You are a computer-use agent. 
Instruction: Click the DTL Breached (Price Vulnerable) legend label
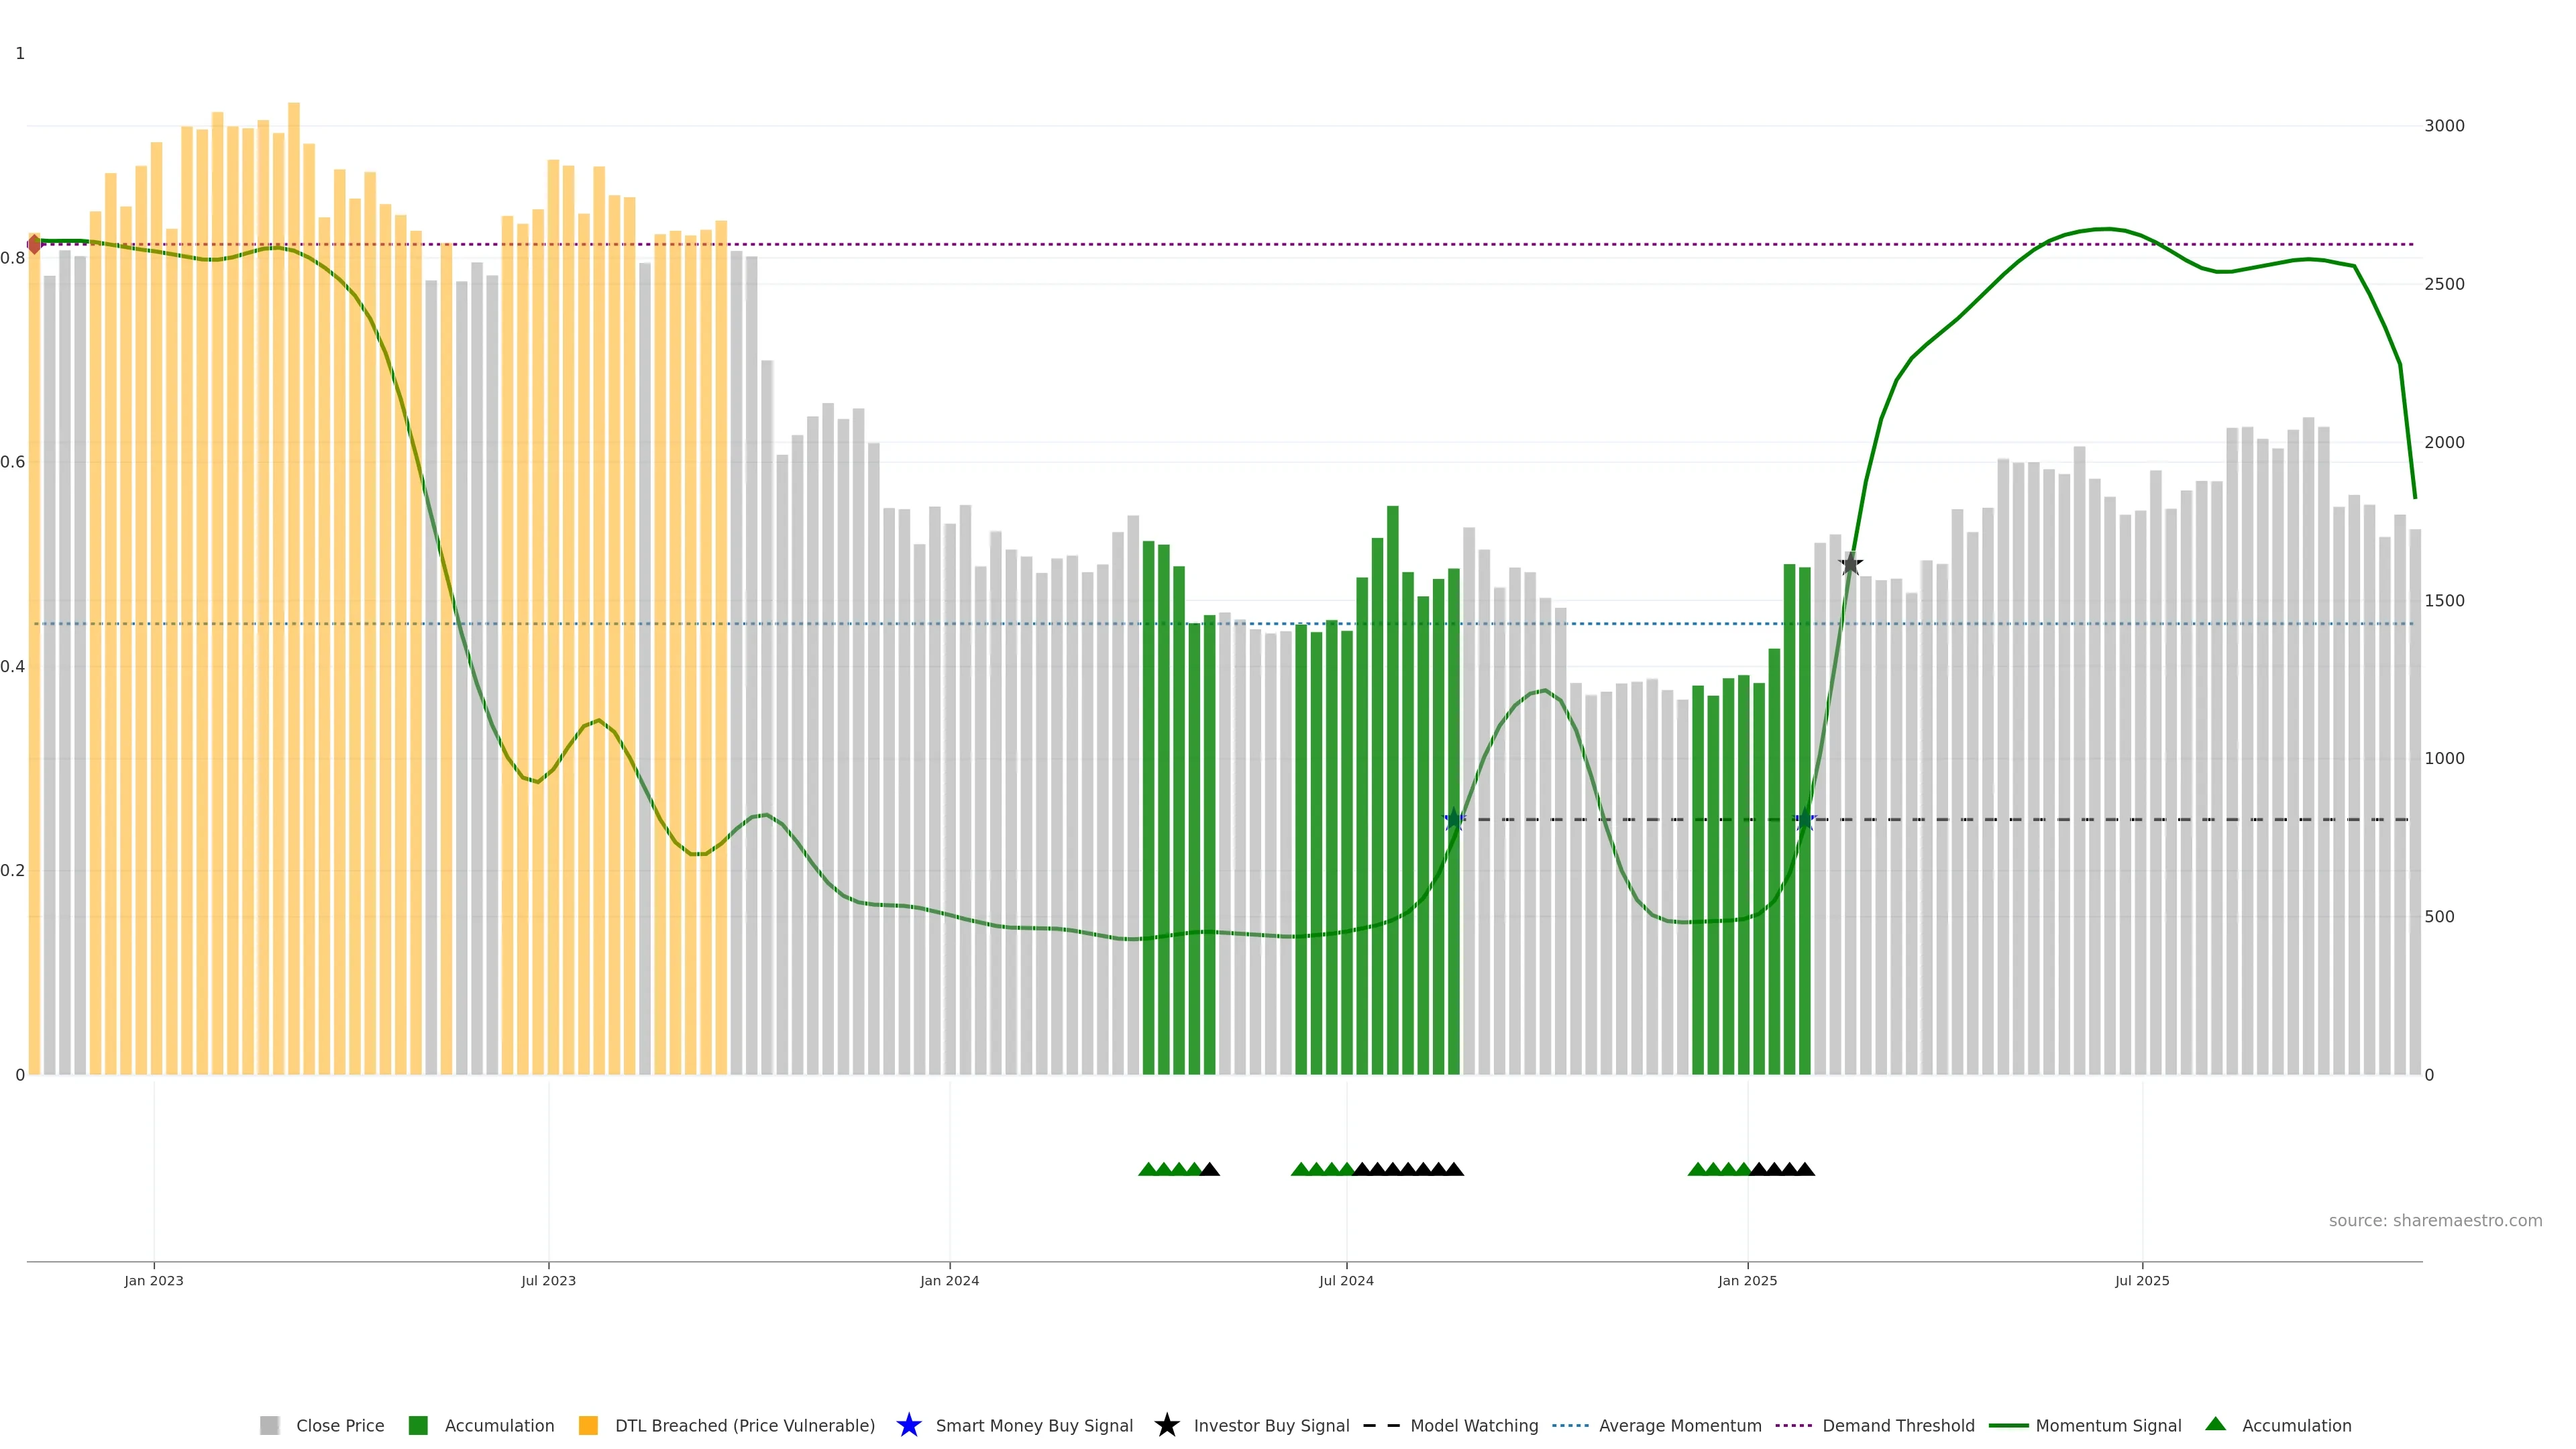tap(744, 1425)
